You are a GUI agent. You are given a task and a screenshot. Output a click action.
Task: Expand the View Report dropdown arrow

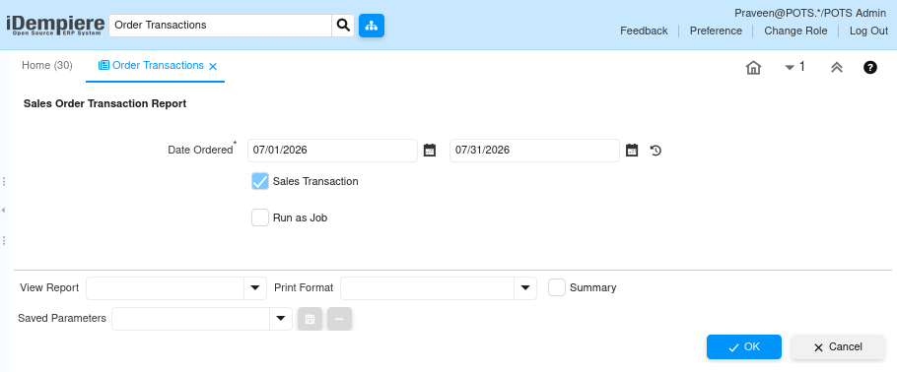[x=255, y=288]
